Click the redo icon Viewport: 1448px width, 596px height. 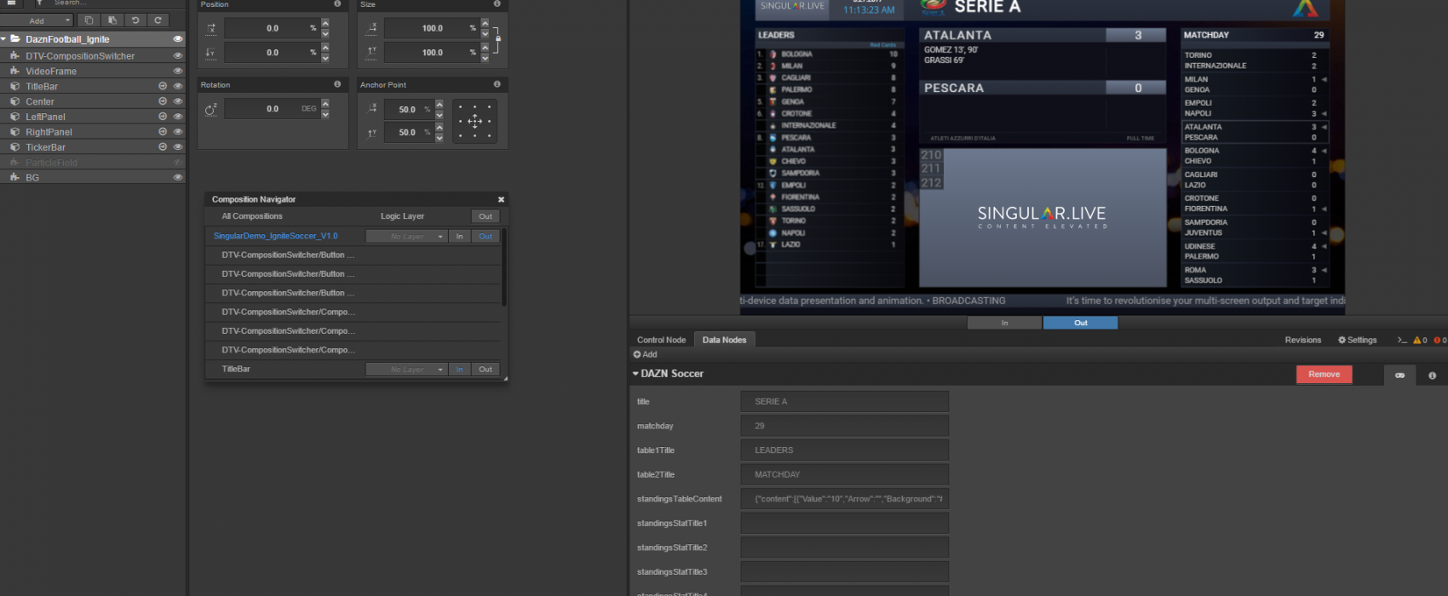(158, 20)
